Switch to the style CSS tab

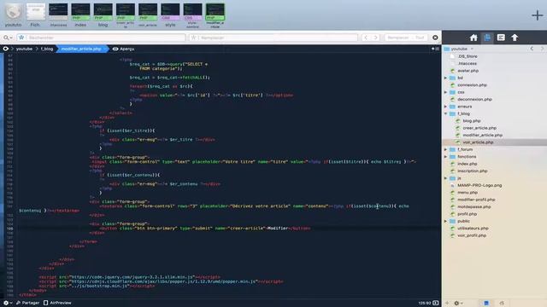point(170,15)
